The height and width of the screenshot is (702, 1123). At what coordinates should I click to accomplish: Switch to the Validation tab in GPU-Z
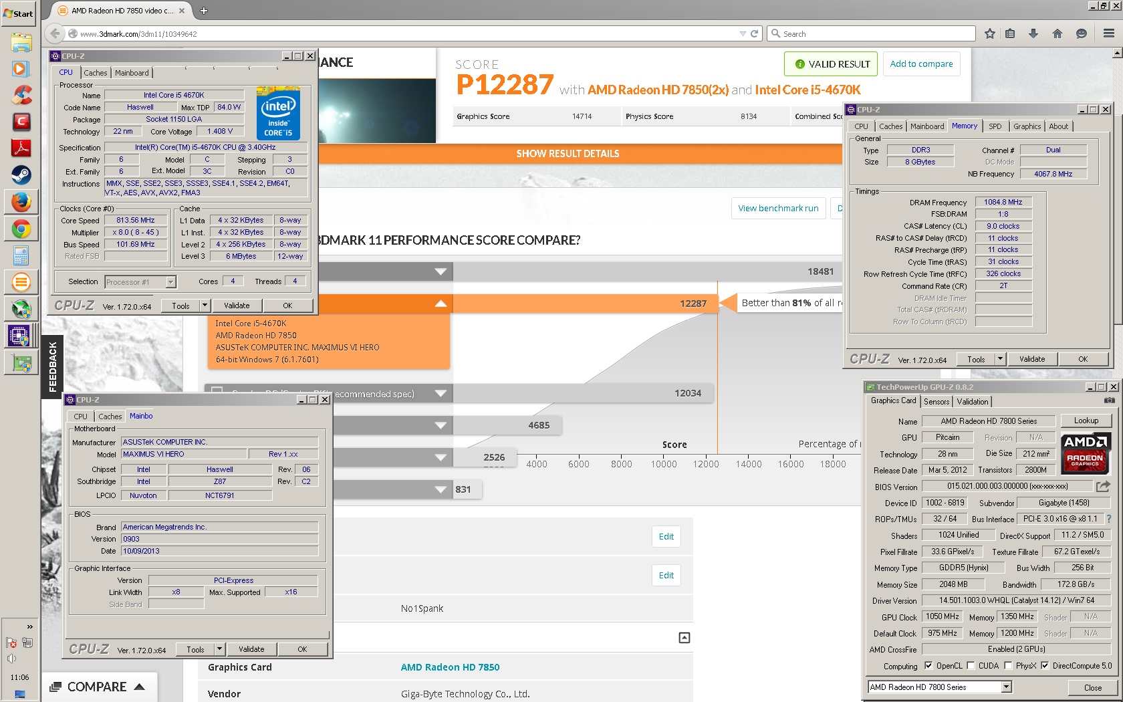973,402
